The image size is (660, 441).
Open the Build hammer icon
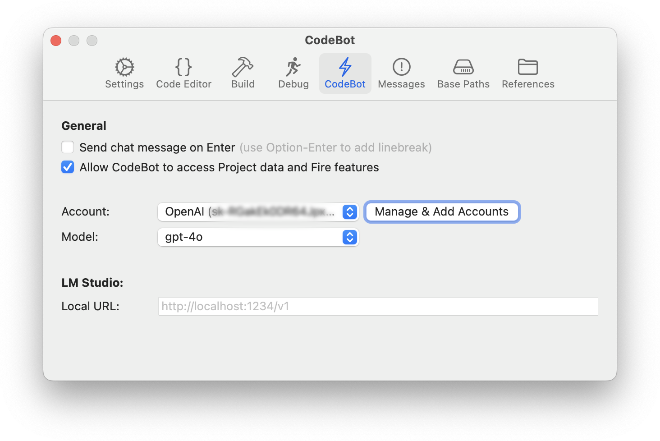point(243,67)
